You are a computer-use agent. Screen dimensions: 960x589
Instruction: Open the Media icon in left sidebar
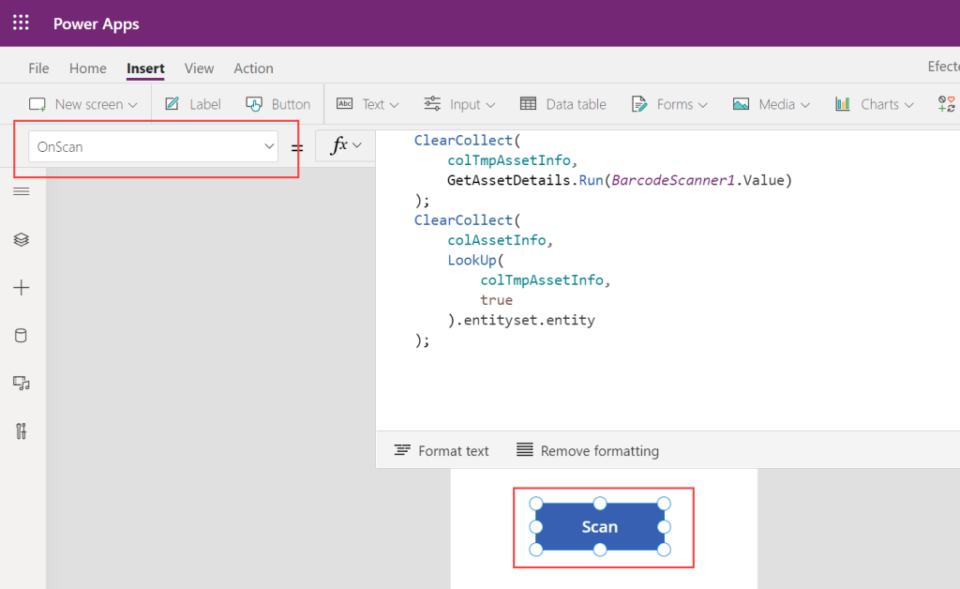[21, 383]
